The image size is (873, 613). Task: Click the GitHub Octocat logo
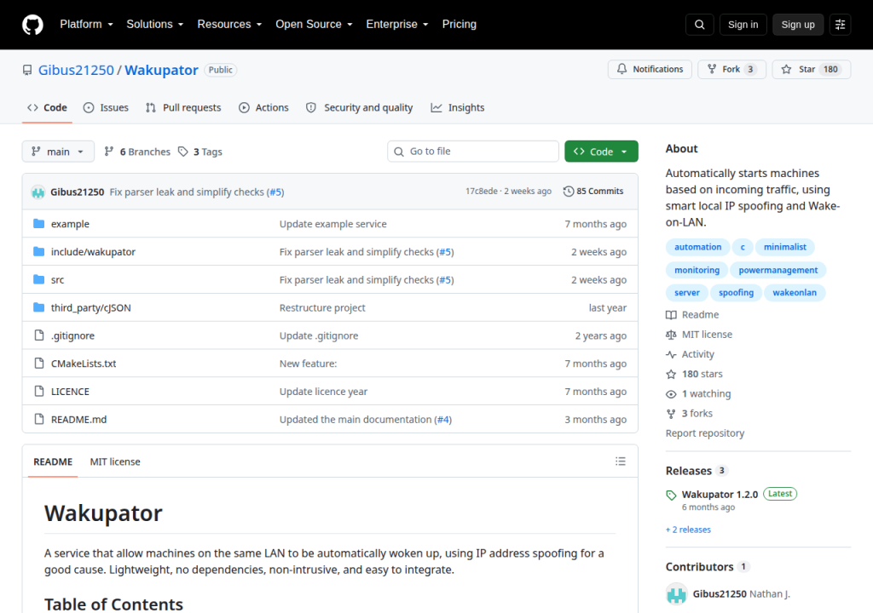32,25
